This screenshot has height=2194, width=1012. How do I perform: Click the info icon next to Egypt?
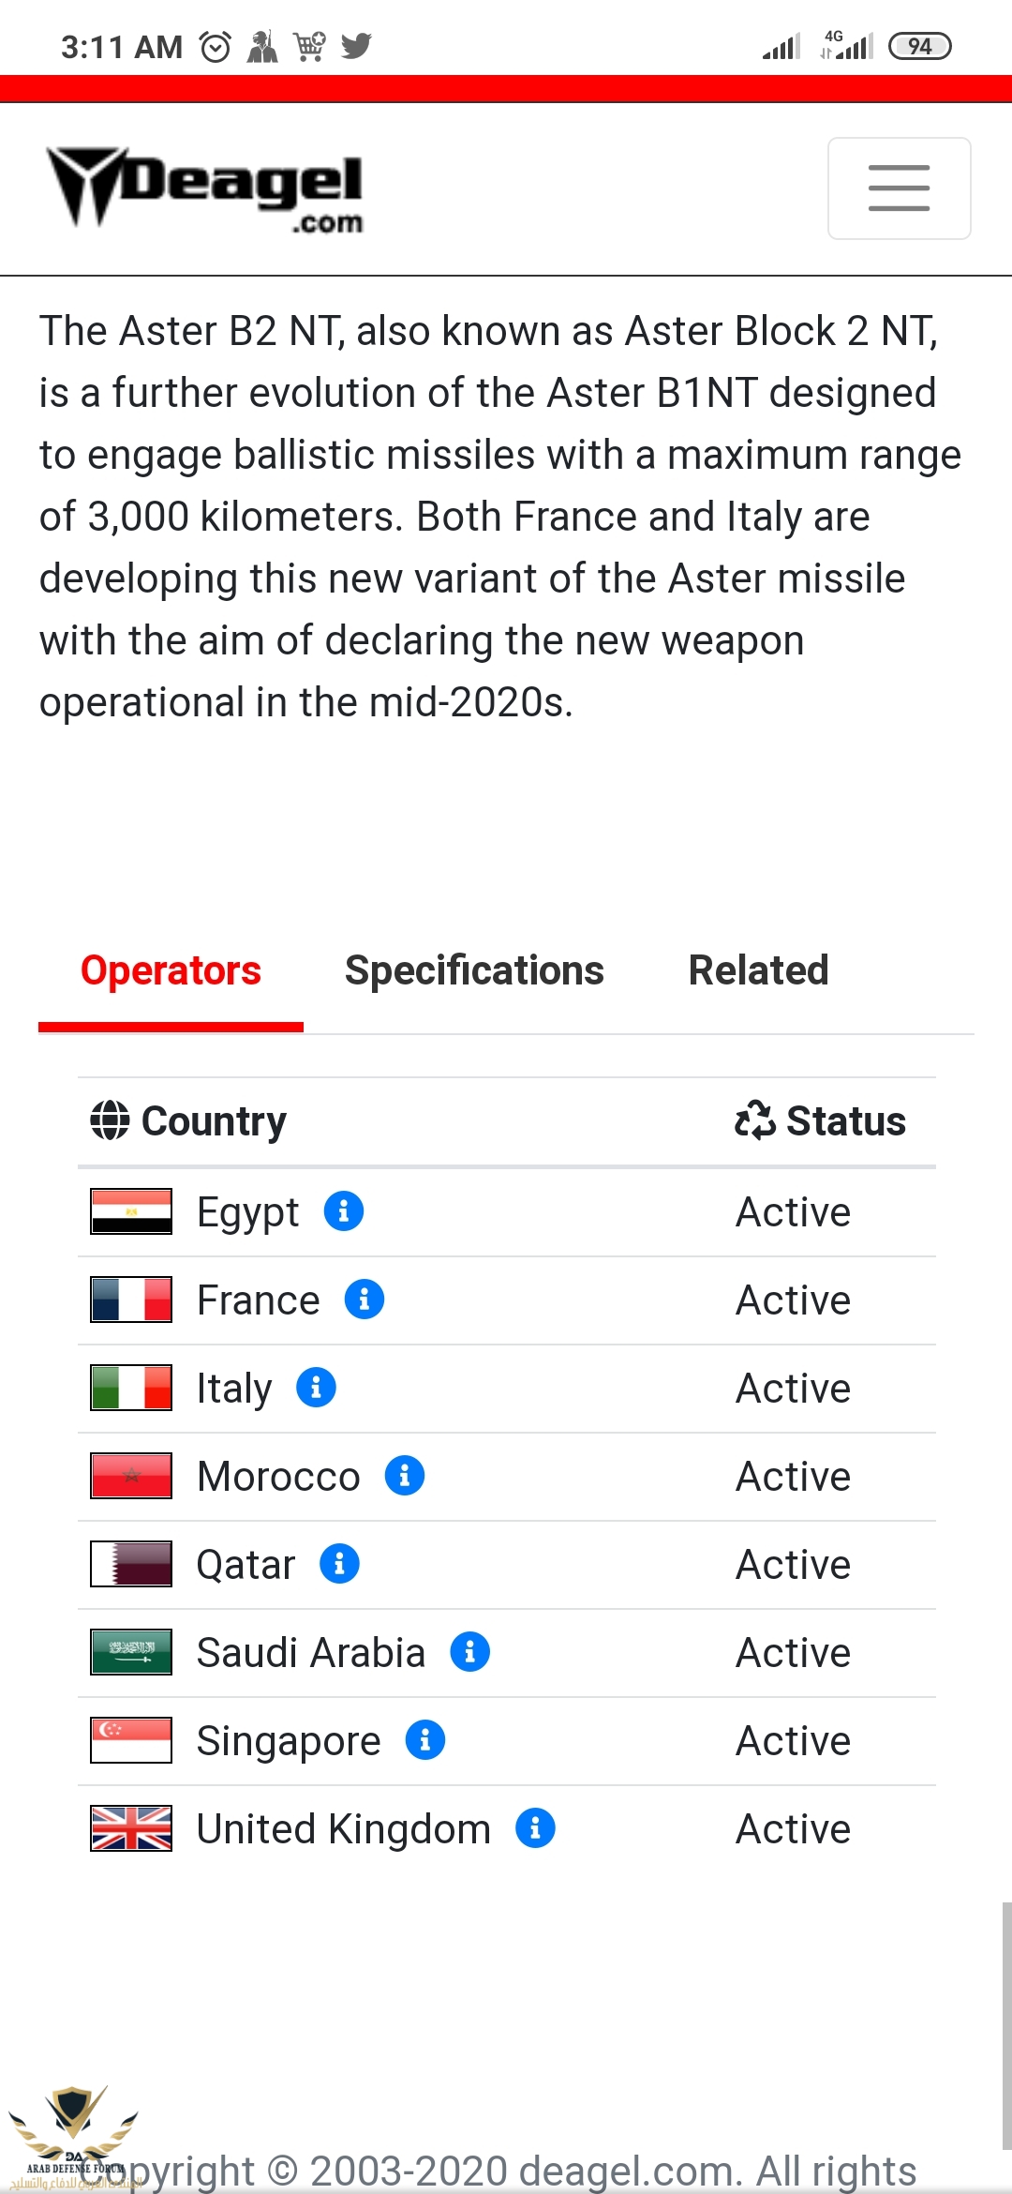pyautogui.click(x=344, y=1211)
